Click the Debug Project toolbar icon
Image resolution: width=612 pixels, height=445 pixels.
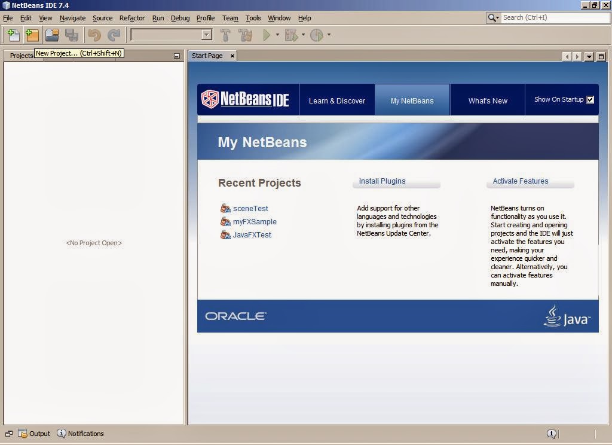pyautogui.click(x=291, y=35)
